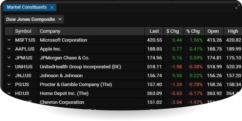This screenshot has width=242, height=121.
Task: Open the Dow Jones Composite dropdown
Action: tap(34, 19)
